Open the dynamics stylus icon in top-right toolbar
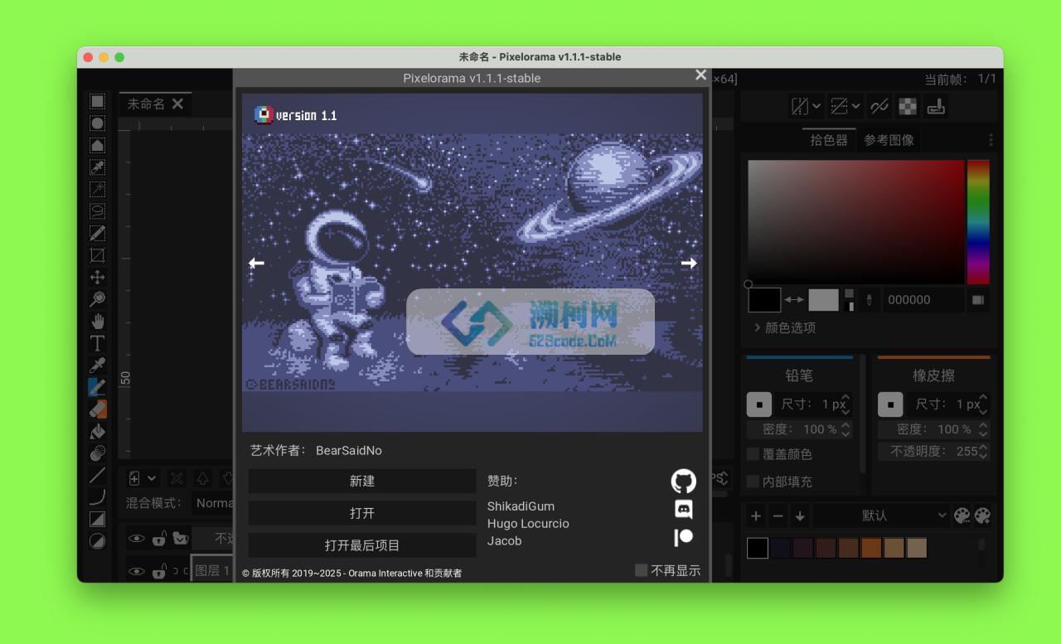Viewport: 1061px width, 644px height. (935, 106)
